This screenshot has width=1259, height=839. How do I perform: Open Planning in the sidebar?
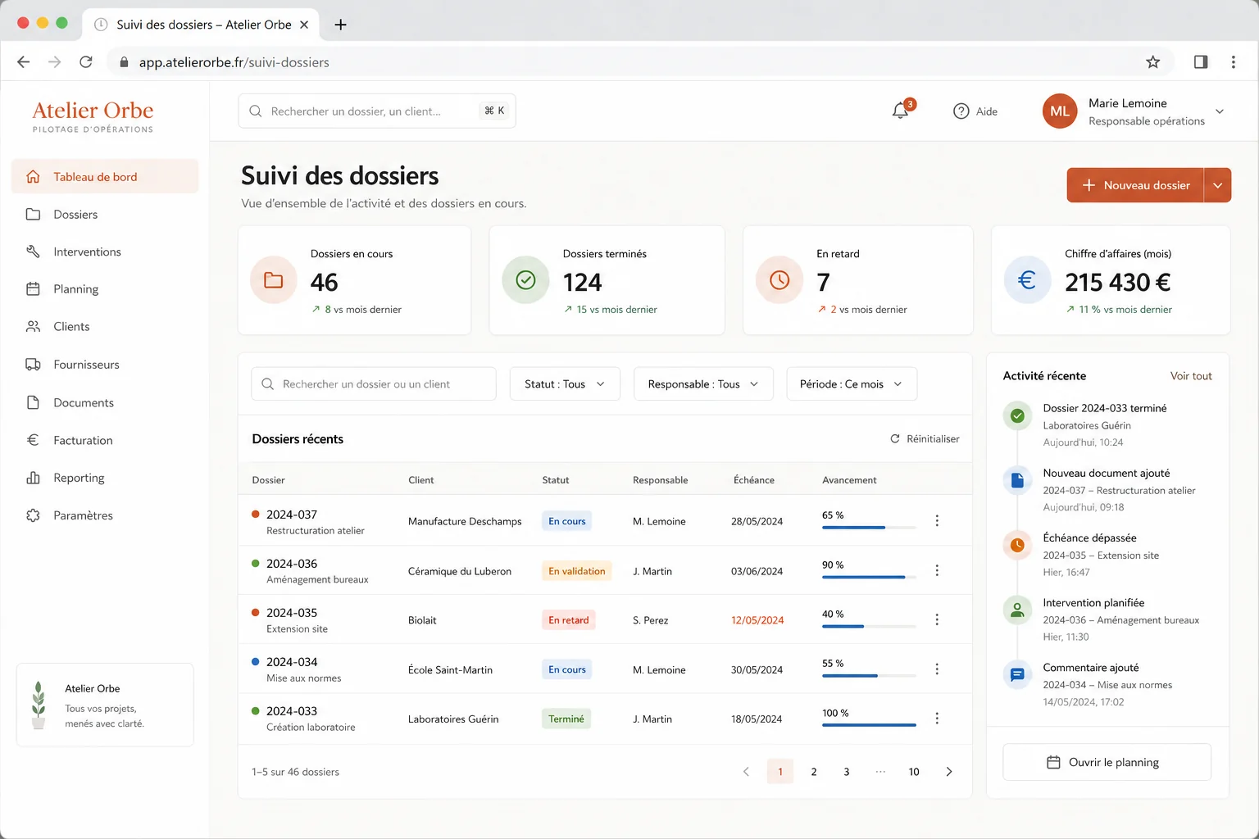pyautogui.click(x=105, y=289)
